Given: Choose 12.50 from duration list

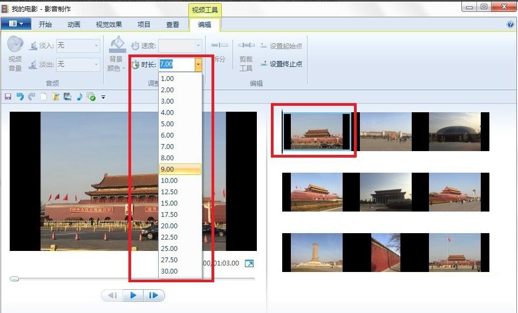Looking at the screenshot, I should click(x=180, y=192).
